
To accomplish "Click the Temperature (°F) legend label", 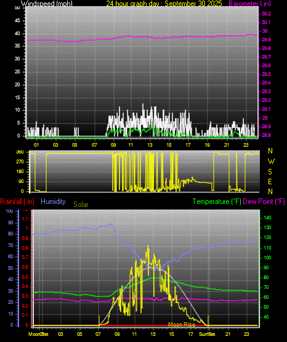I will pyautogui.click(x=217, y=202).
